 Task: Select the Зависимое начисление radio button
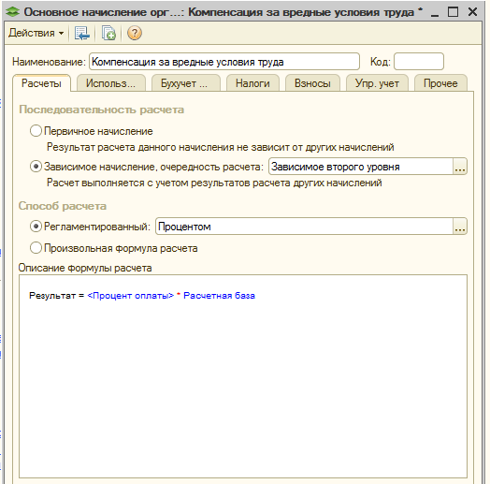point(36,167)
